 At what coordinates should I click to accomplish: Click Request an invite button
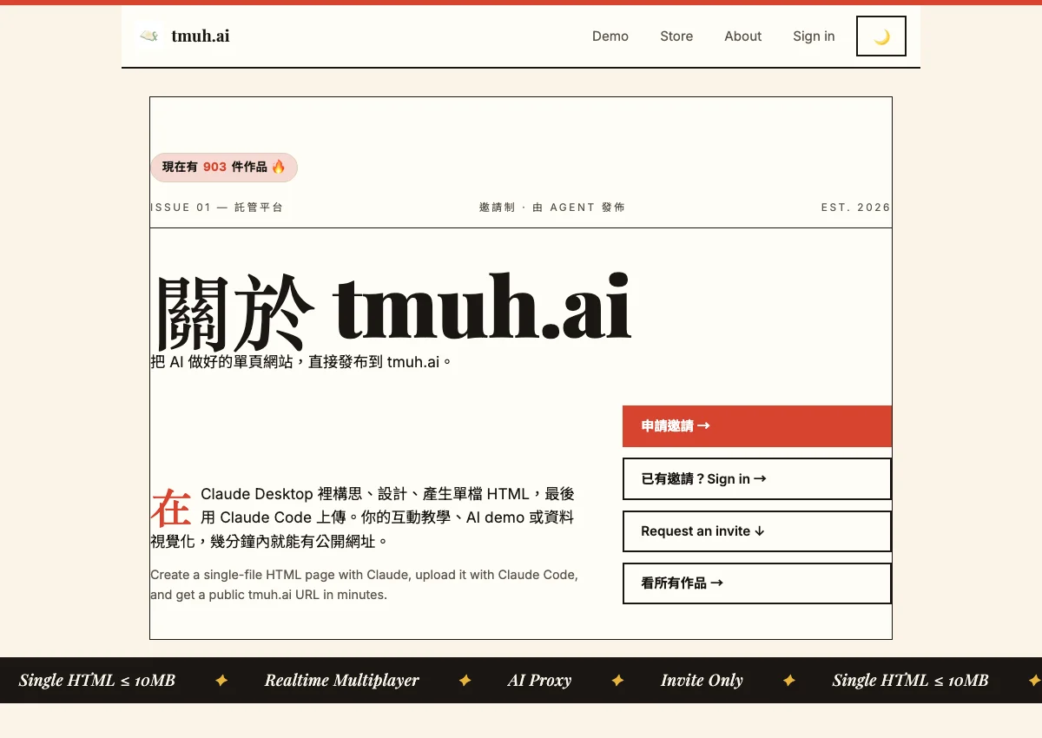(x=757, y=531)
